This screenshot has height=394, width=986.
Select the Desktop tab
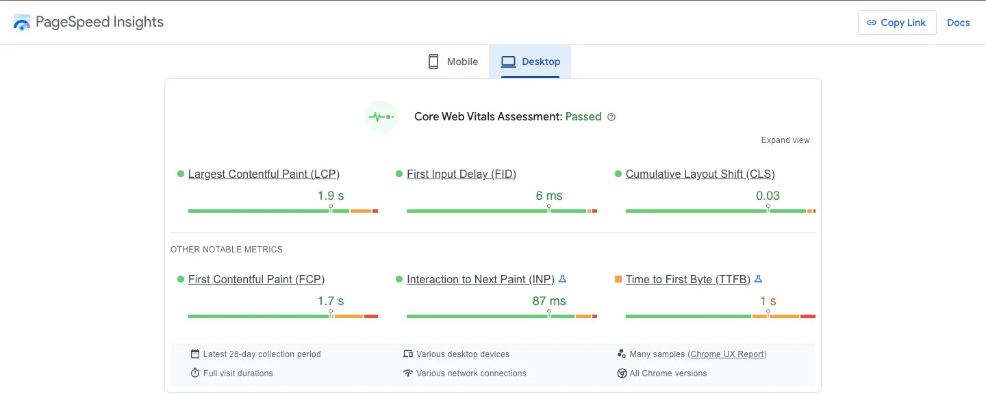[530, 62]
